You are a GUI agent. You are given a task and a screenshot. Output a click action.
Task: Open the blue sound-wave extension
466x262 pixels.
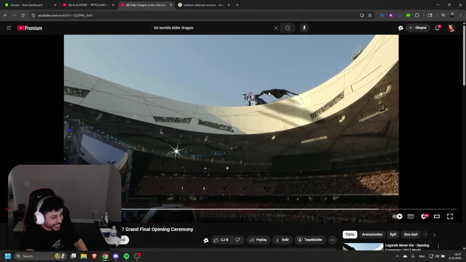(x=382, y=15)
